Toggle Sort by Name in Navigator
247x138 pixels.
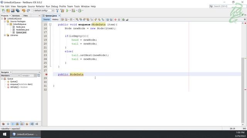point(32,124)
